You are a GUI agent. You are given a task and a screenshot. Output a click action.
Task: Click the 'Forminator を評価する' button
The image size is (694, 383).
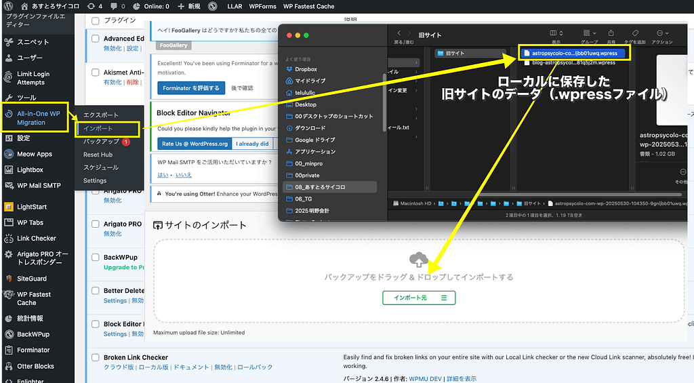[x=190, y=88]
